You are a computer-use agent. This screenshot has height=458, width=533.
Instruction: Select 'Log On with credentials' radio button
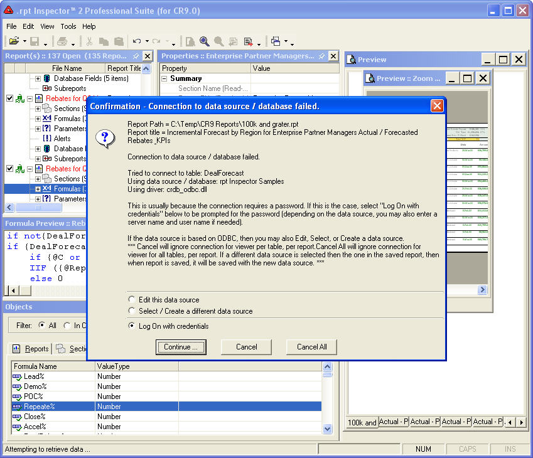132,326
